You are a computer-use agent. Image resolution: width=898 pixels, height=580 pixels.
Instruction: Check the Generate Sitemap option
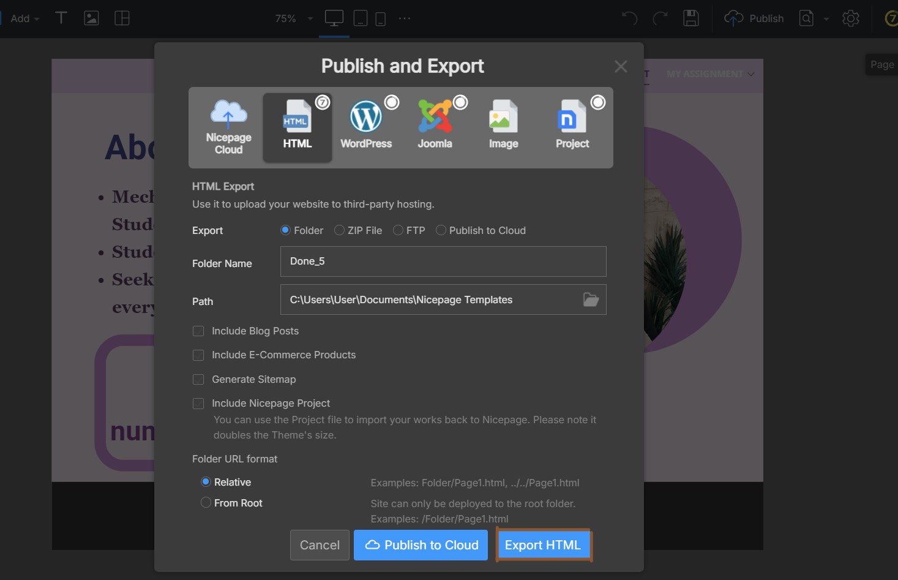(x=198, y=379)
